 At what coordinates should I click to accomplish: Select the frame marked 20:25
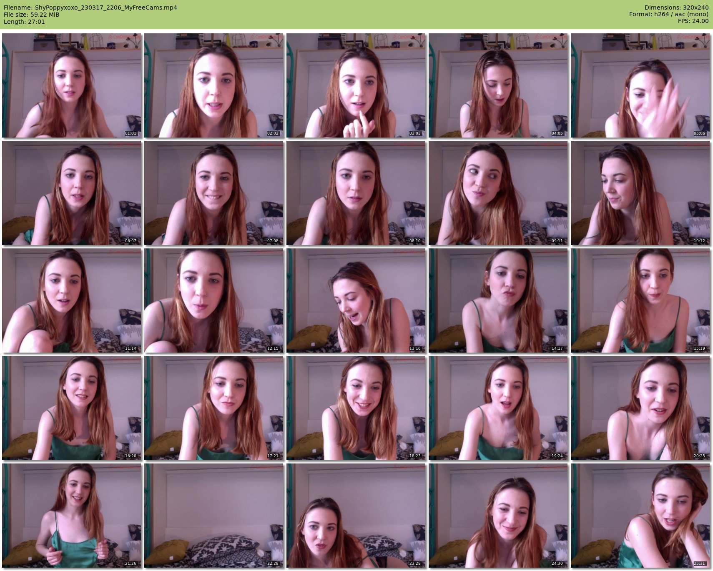click(640, 408)
